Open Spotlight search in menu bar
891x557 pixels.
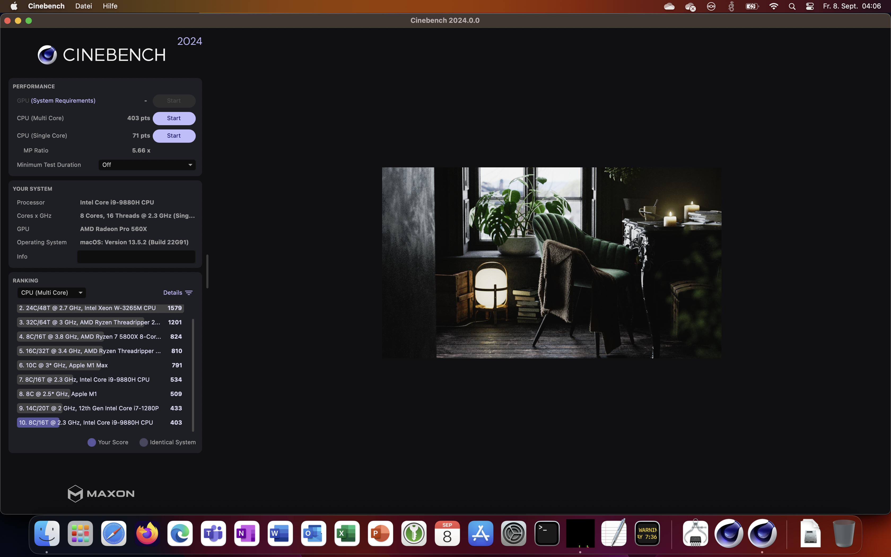[x=792, y=6]
